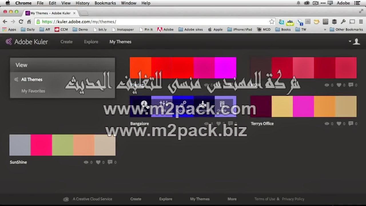Open the Daily bookmark folder

[28, 29]
